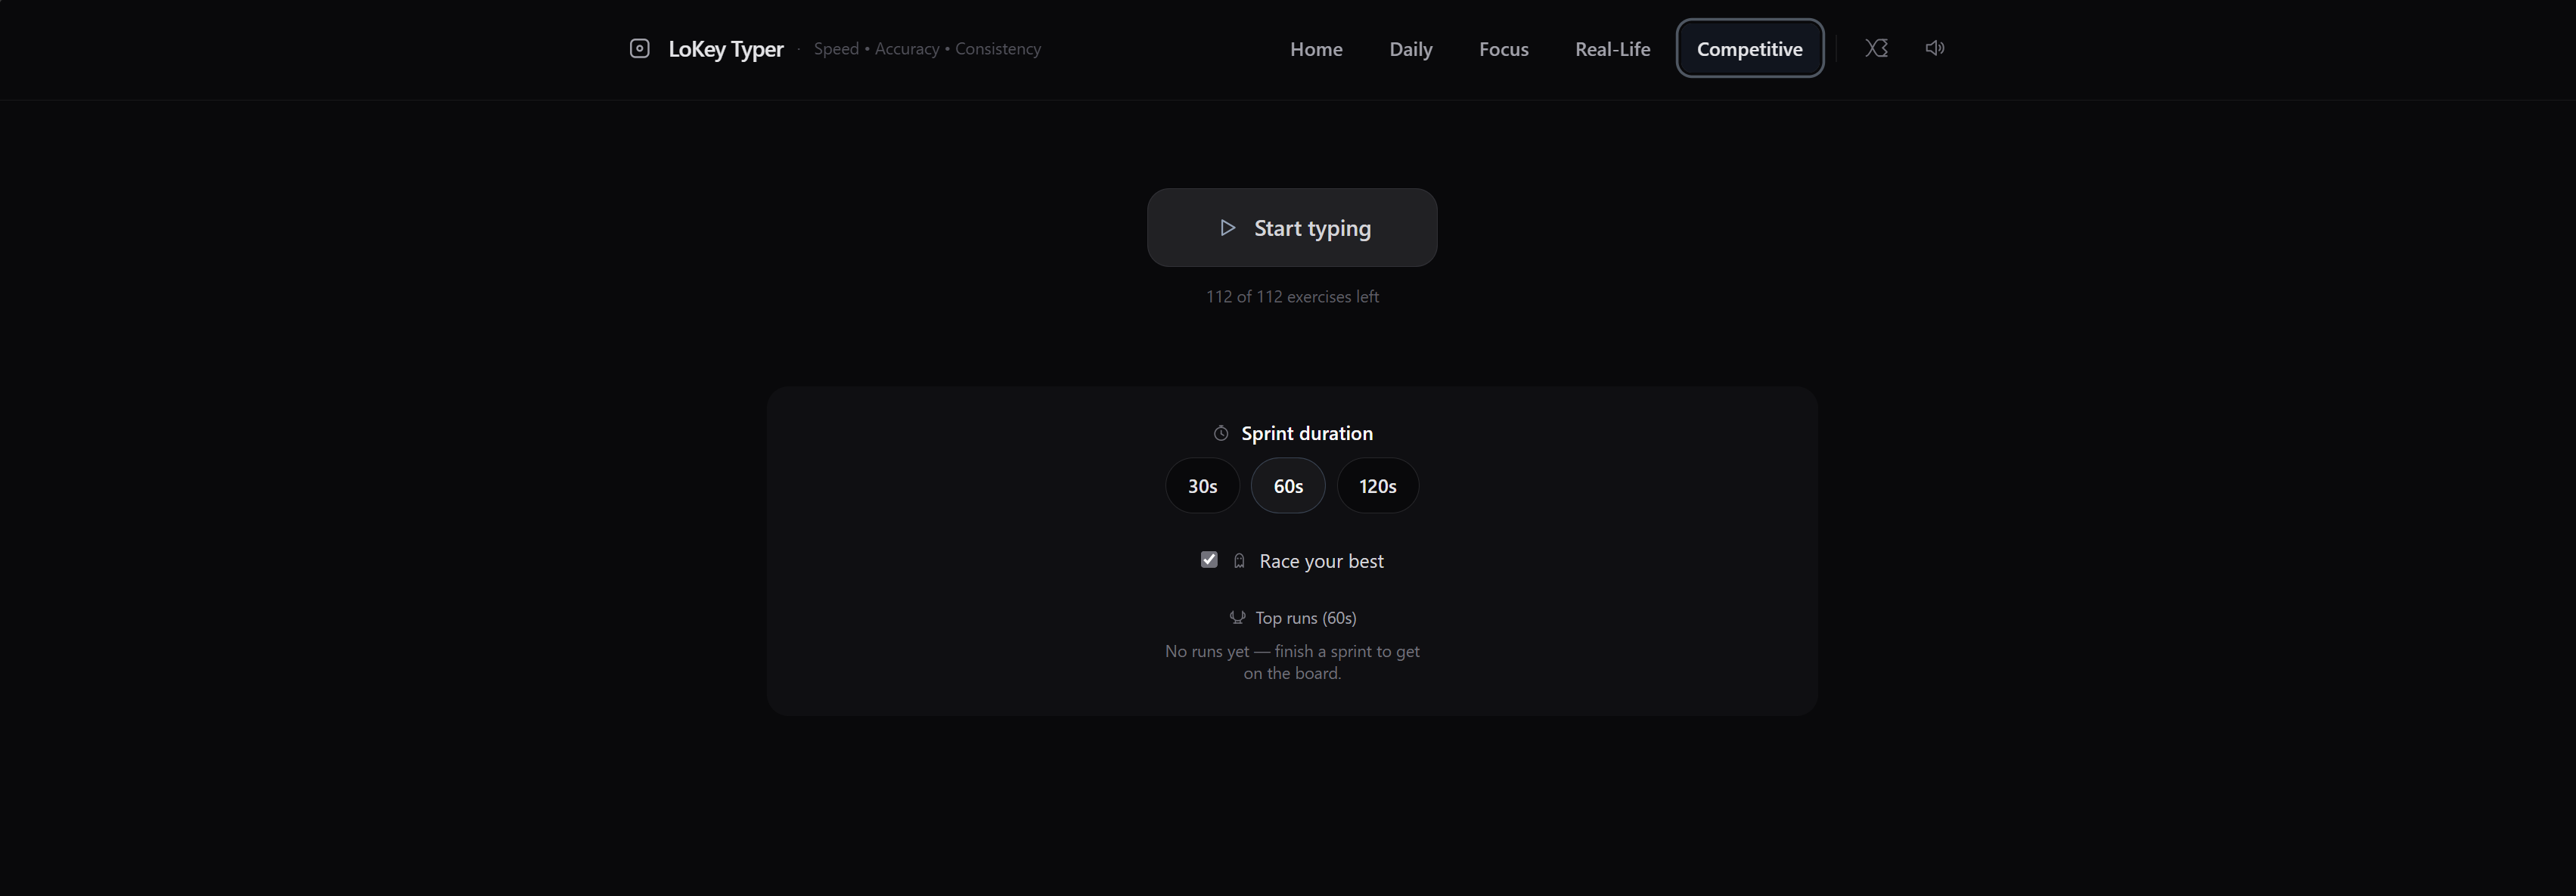The height and width of the screenshot is (896, 2576).
Task: Click the Race your best label
Action: (1321, 561)
